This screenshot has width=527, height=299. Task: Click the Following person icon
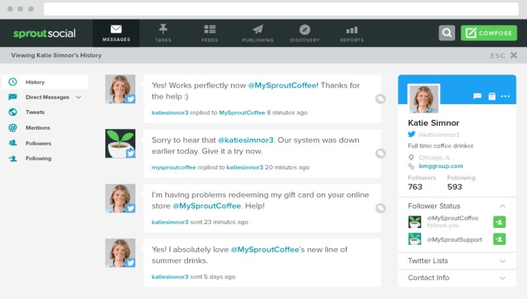13,158
